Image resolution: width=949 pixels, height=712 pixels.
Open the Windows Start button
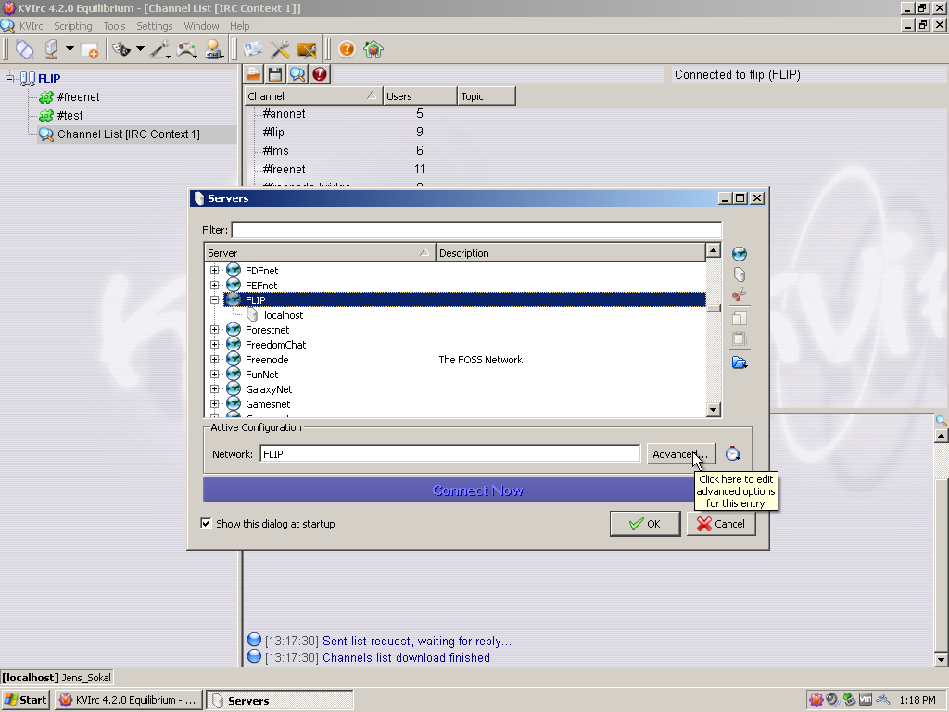pyautogui.click(x=25, y=700)
